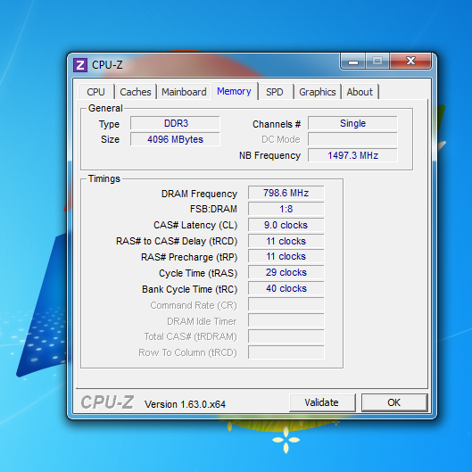Click the DRAM Frequency label
This screenshot has width=472, height=472.
click(199, 194)
